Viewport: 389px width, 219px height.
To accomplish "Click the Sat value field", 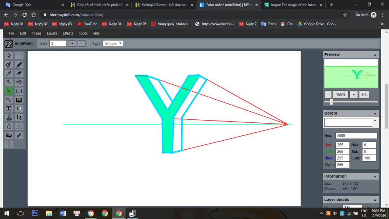I will [369, 151].
